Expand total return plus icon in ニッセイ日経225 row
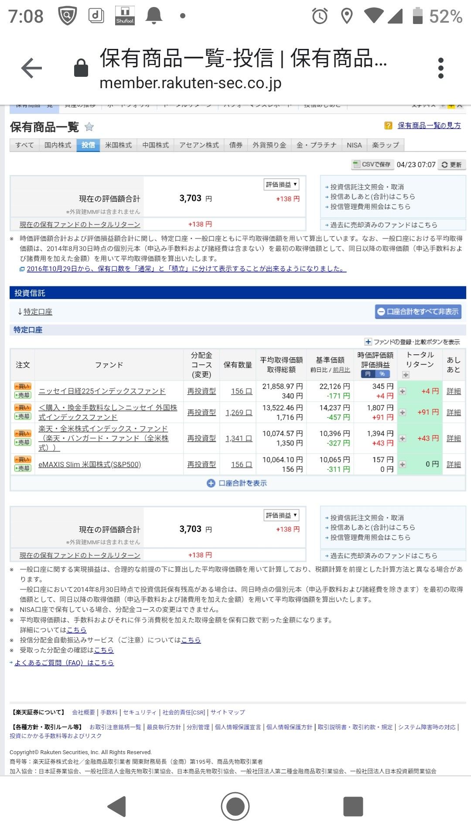 tap(403, 391)
